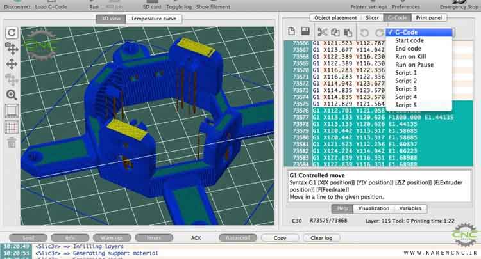
Task: Choose Start code from the dropdown
Action: click(x=419, y=40)
